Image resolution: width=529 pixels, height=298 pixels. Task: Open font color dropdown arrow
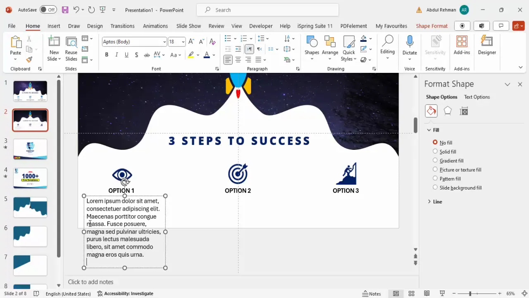214,55
